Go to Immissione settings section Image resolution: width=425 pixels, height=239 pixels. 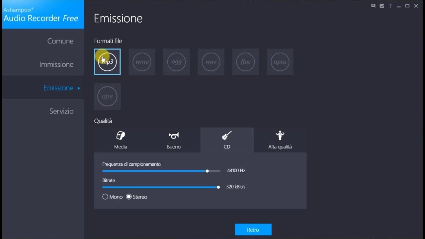tap(56, 64)
